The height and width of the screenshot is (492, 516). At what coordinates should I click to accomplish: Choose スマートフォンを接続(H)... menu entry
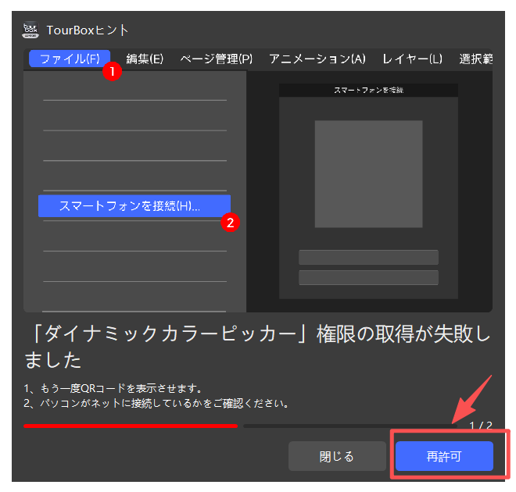coord(130,206)
